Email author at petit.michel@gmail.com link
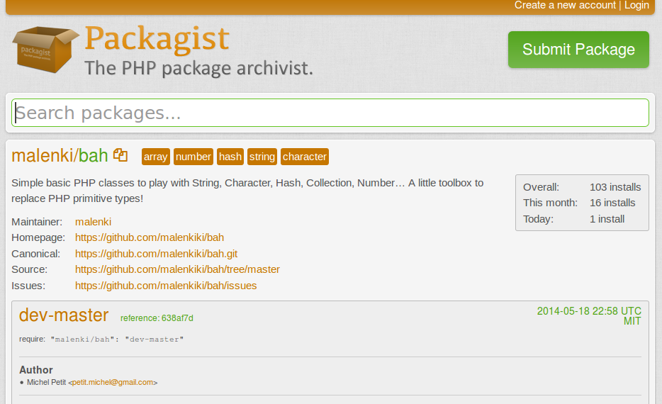Screen dimensions: 662x404 112,383
